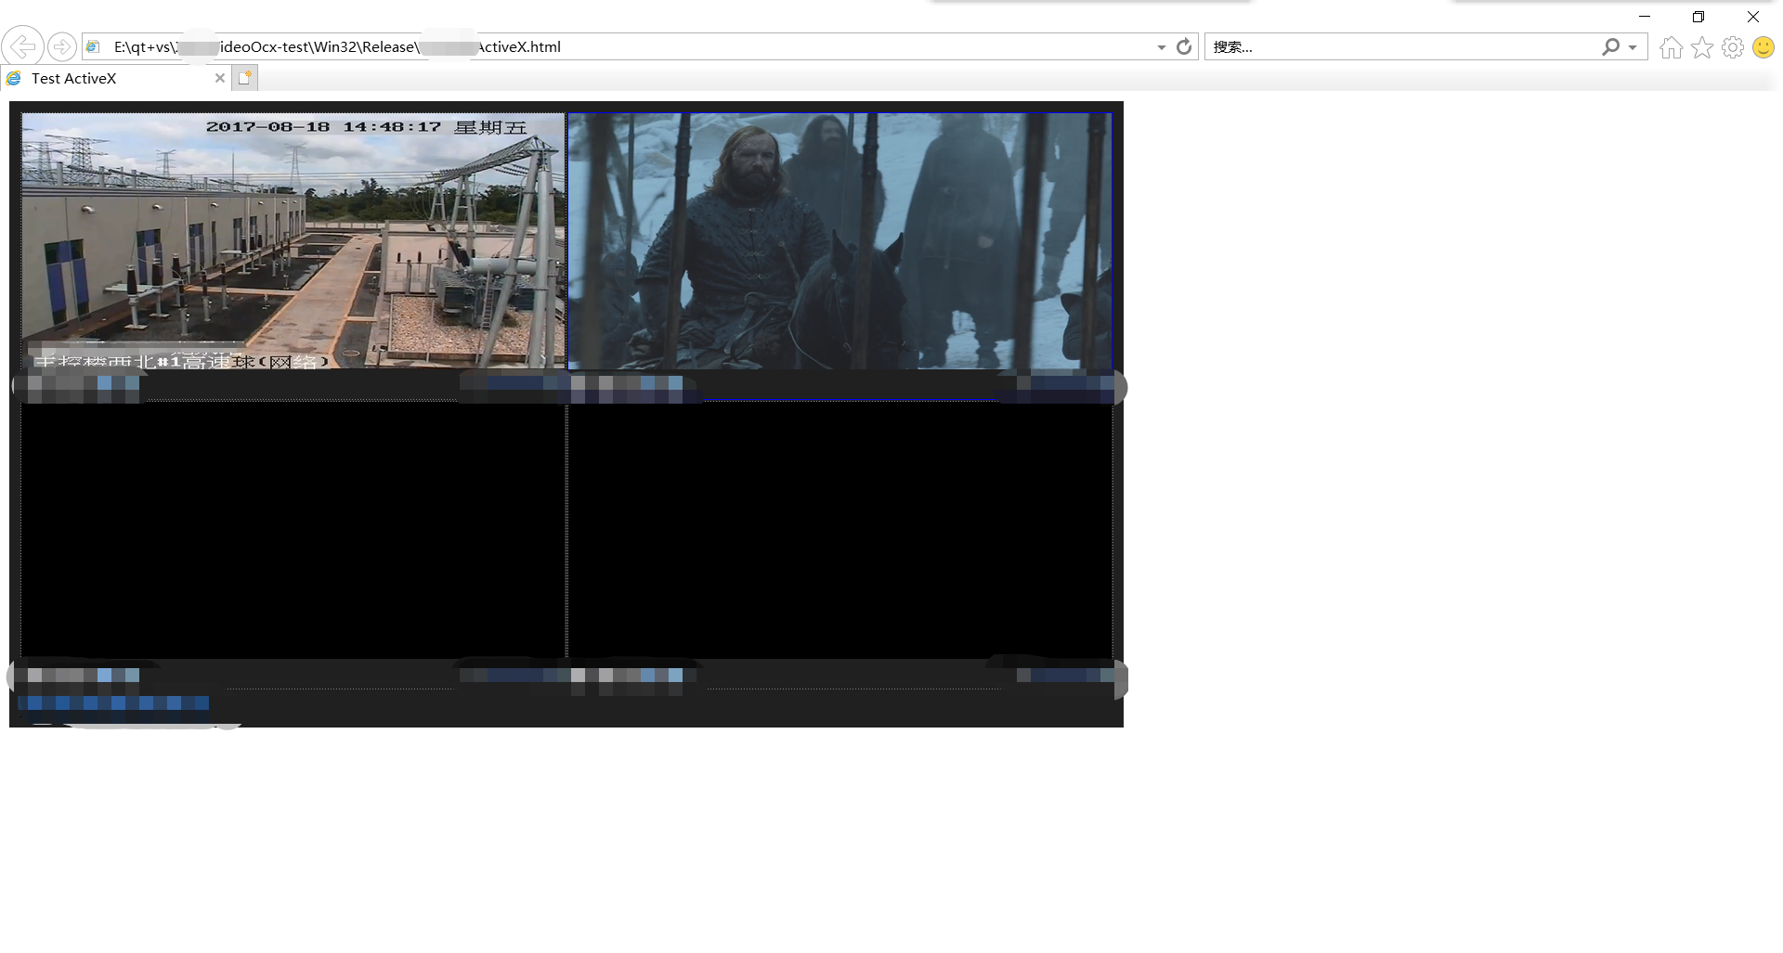Image resolution: width=1783 pixels, height=953 pixels.
Task: Expand the search provider dropdown arrow
Action: pyautogui.click(x=1633, y=47)
